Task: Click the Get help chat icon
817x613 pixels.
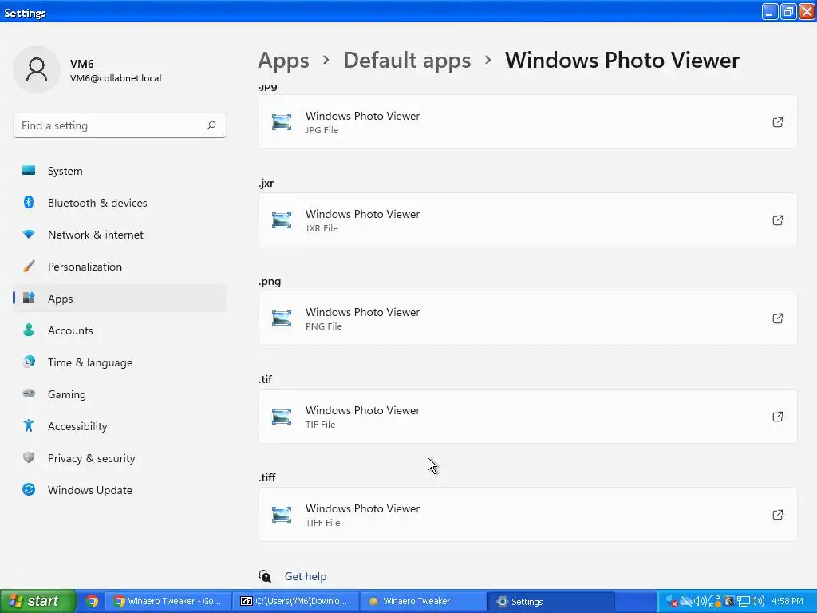Action: coord(265,576)
